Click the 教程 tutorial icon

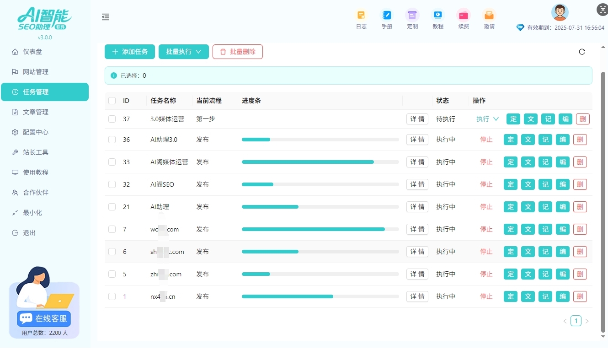(438, 18)
